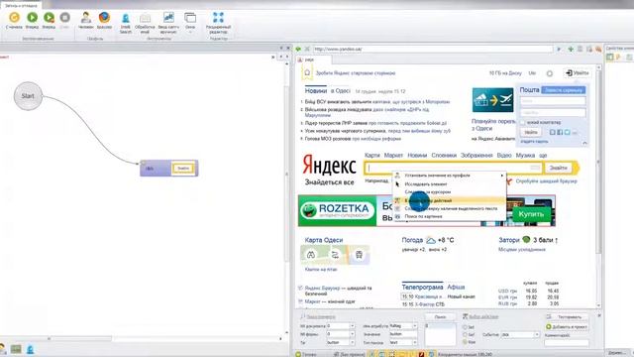Open the 'Человек' profile icon
The image size is (634, 357).
(86, 18)
